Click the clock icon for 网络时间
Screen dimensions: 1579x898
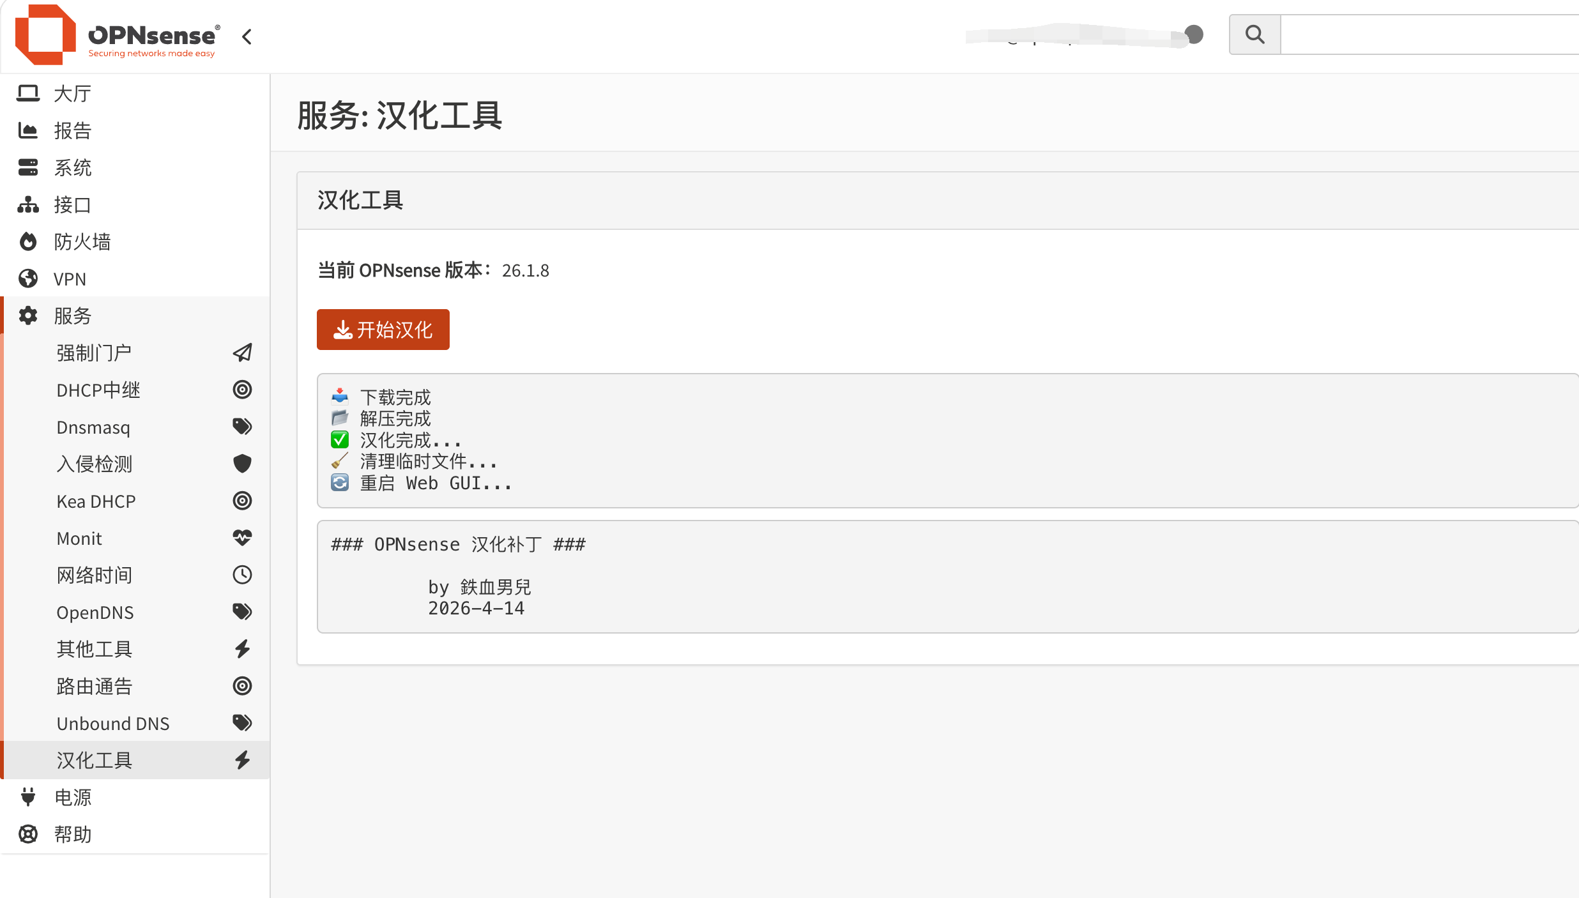[242, 575]
